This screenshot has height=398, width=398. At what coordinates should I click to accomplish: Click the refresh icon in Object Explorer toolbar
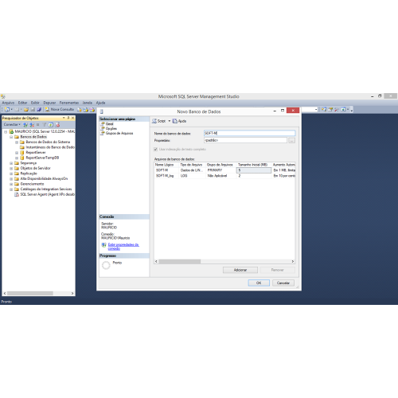pos(51,124)
